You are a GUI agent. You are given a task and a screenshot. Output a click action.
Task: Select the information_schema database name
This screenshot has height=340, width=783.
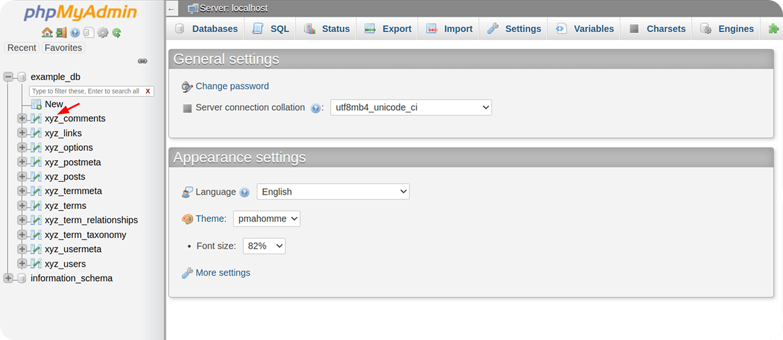72,278
